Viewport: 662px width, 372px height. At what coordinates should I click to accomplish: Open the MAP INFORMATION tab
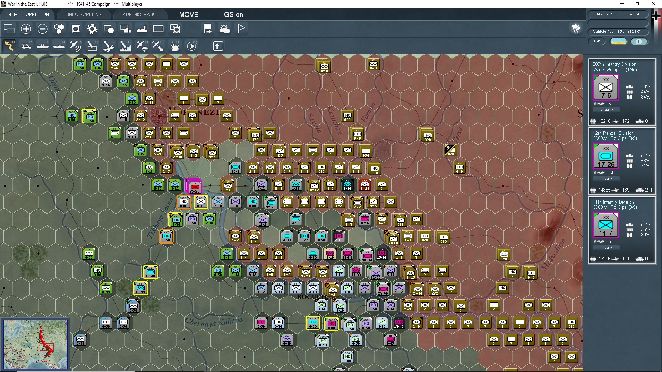[x=28, y=14]
